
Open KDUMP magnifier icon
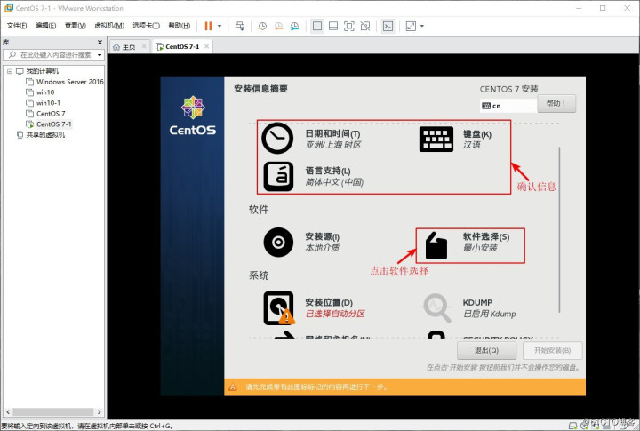pos(437,308)
